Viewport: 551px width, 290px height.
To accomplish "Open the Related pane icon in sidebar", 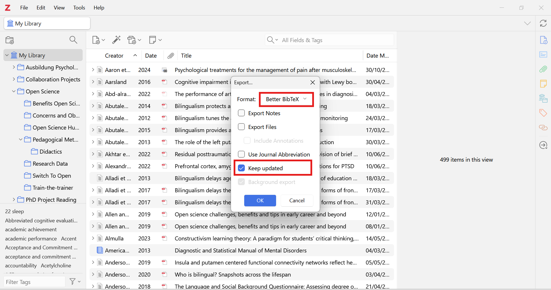I will click(543, 127).
